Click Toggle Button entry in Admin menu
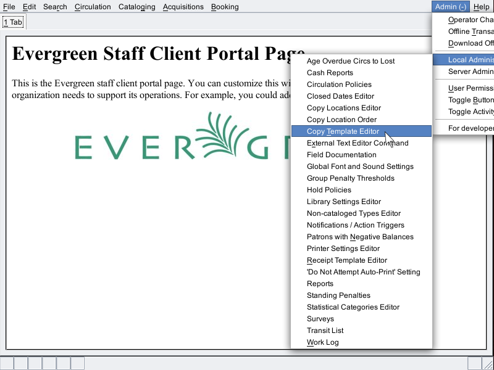494x370 pixels. 464,100
